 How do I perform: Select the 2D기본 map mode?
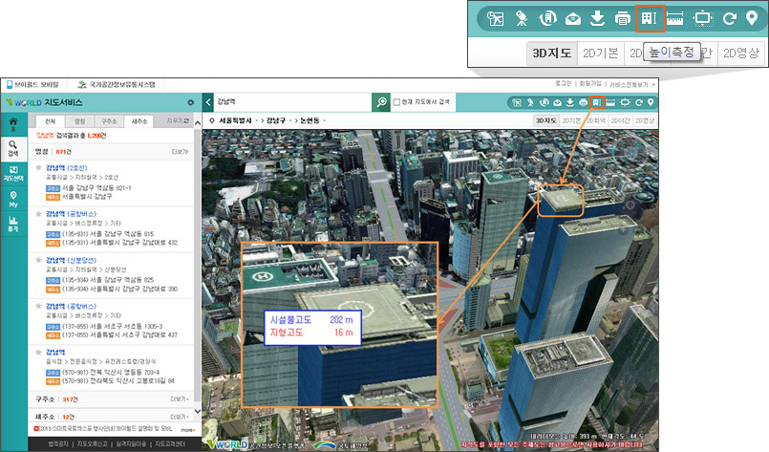point(571,120)
